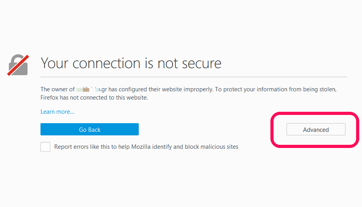
Task: Open the Advanced options button
Action: click(x=316, y=129)
